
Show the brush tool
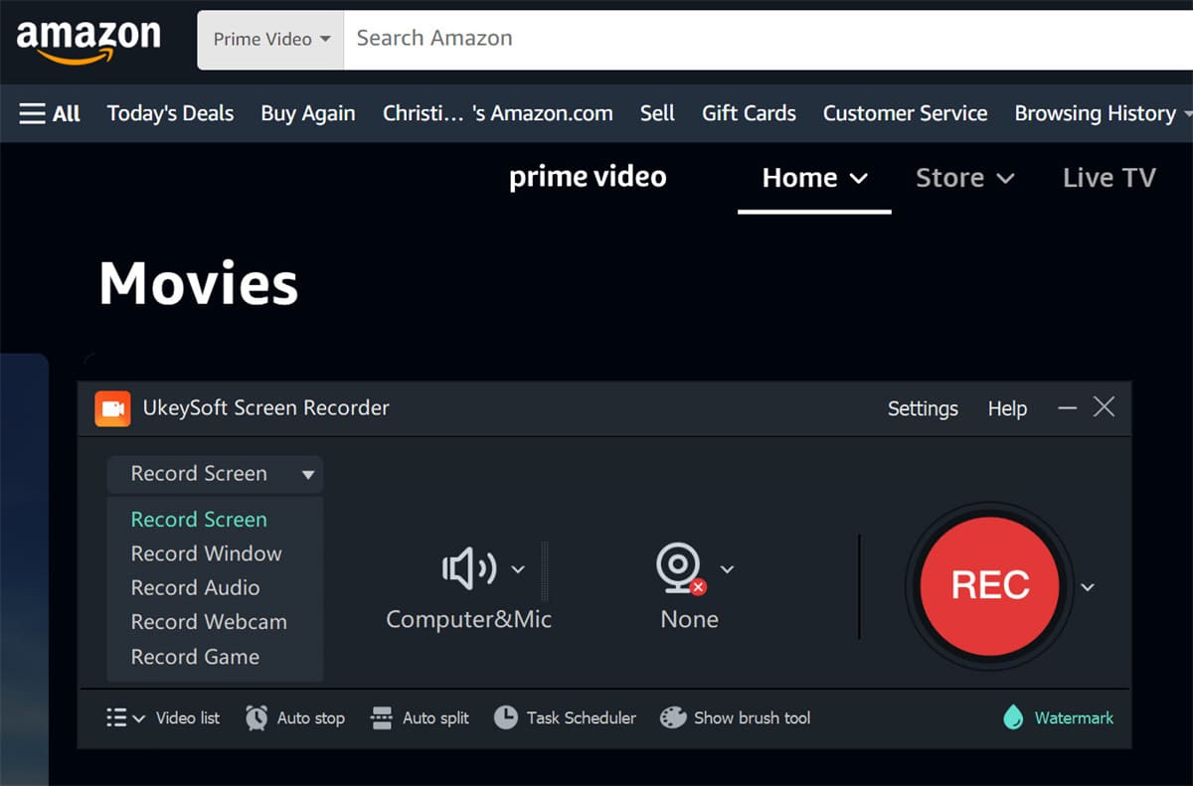point(752,717)
